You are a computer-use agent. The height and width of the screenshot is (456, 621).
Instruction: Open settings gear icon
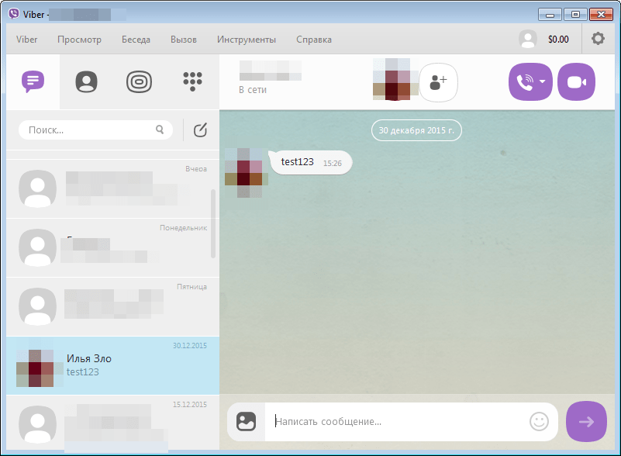tap(599, 39)
